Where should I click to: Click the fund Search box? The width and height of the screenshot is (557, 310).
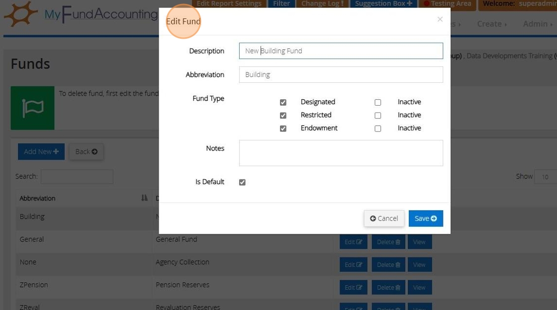(77, 177)
